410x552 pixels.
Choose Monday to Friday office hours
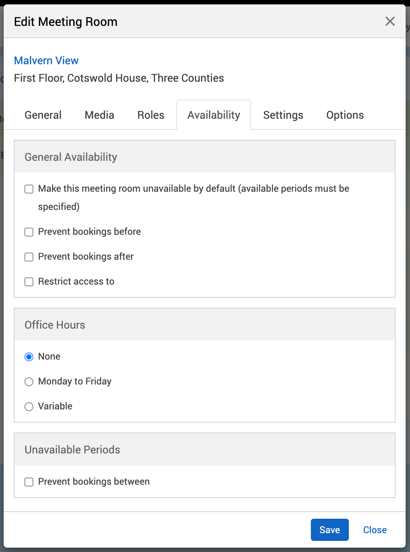(x=29, y=382)
